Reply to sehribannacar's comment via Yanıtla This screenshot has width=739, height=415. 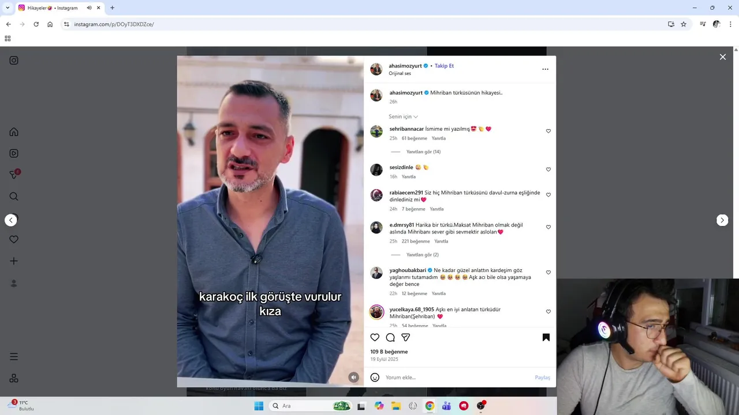439,138
